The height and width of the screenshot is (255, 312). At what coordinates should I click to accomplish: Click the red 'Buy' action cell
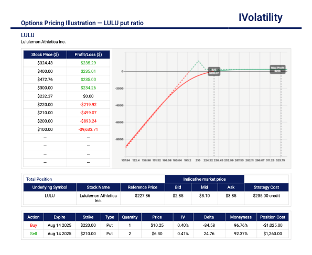[x=34, y=225]
